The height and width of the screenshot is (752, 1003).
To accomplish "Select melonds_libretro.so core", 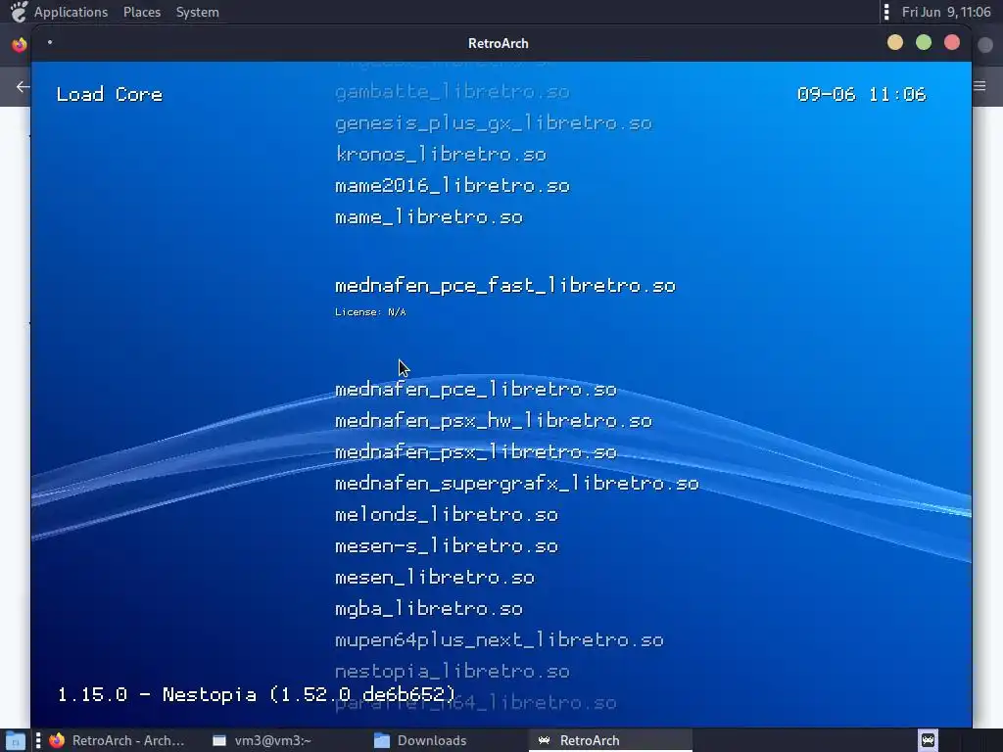I will point(447,514).
